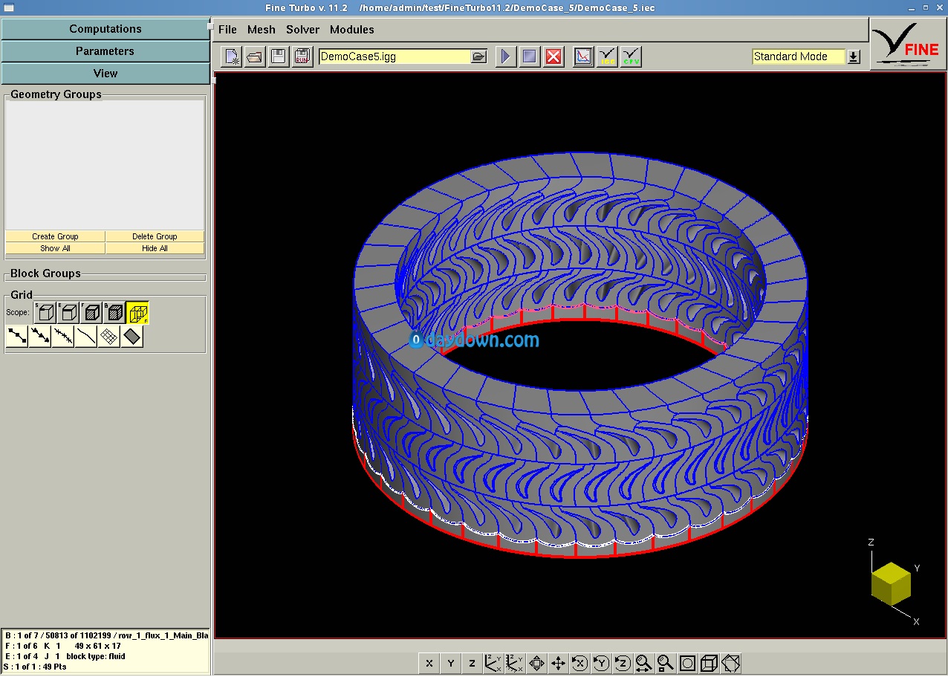
Task: Expand the Parameters panel
Action: (x=105, y=51)
